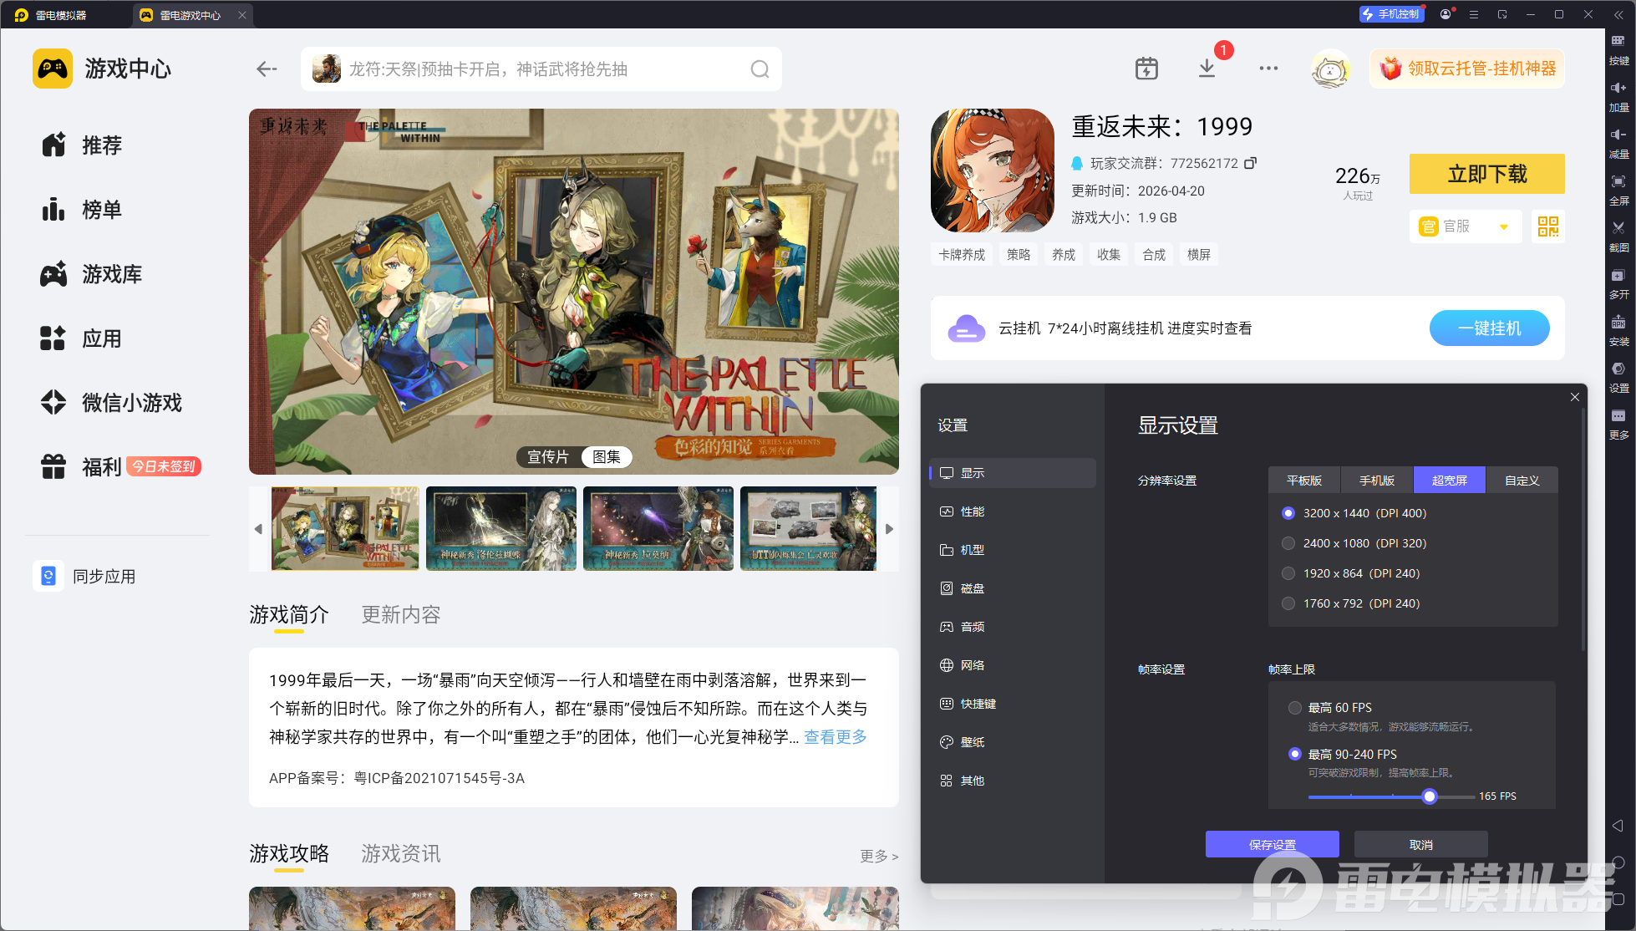Click the back arrow in game center

267,69
